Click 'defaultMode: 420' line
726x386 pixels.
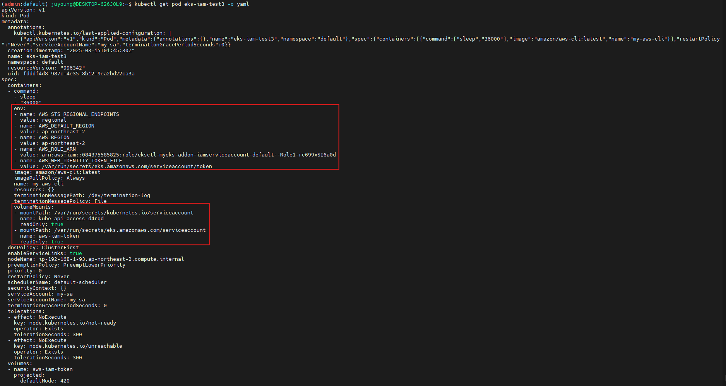[45, 381]
